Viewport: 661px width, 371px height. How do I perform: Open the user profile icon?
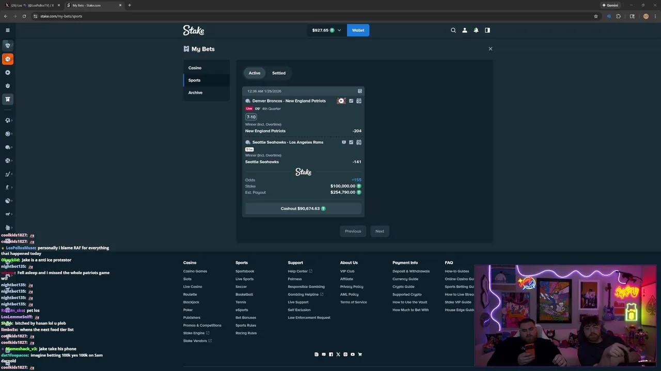pyautogui.click(x=465, y=30)
